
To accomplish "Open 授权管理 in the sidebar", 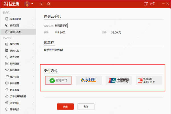I will point(18,25).
